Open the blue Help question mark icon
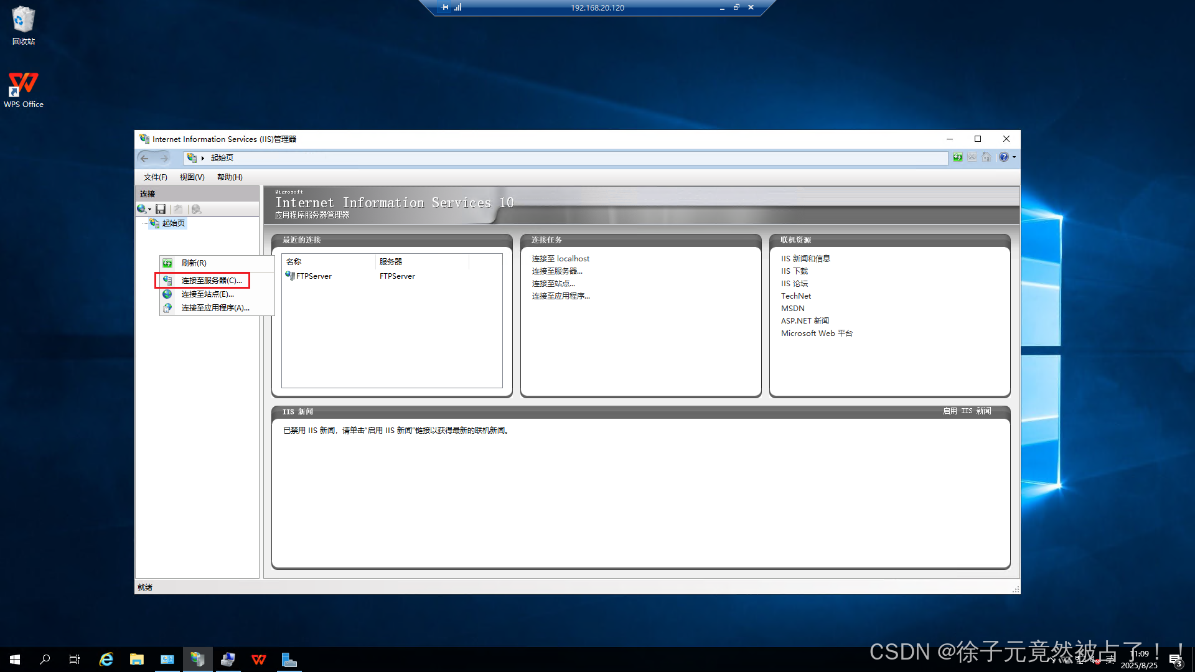The width and height of the screenshot is (1195, 672). click(1003, 157)
